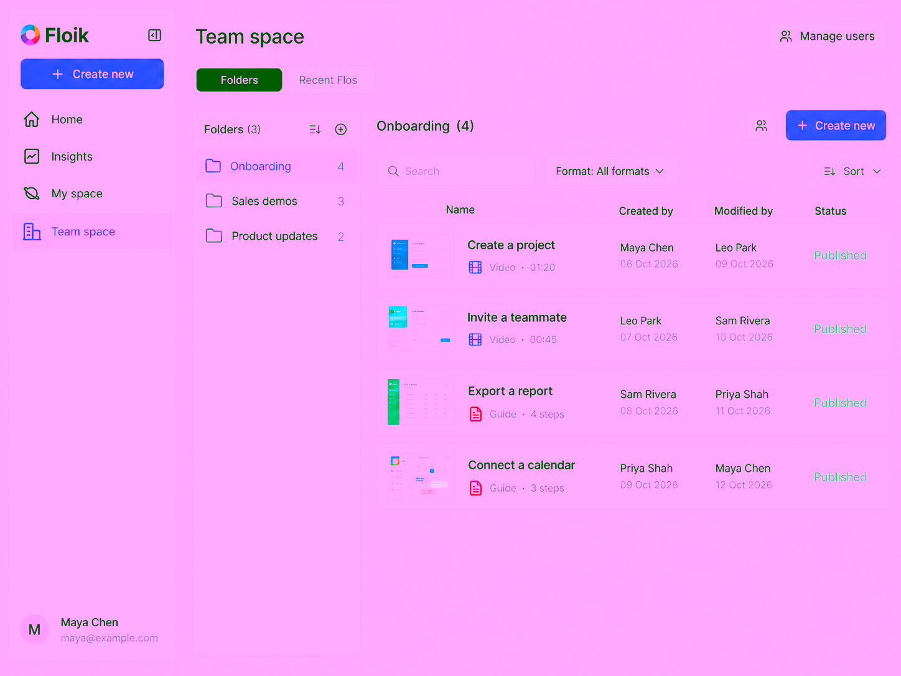Click the 12 Oct 2026 modified date

pyautogui.click(x=744, y=485)
